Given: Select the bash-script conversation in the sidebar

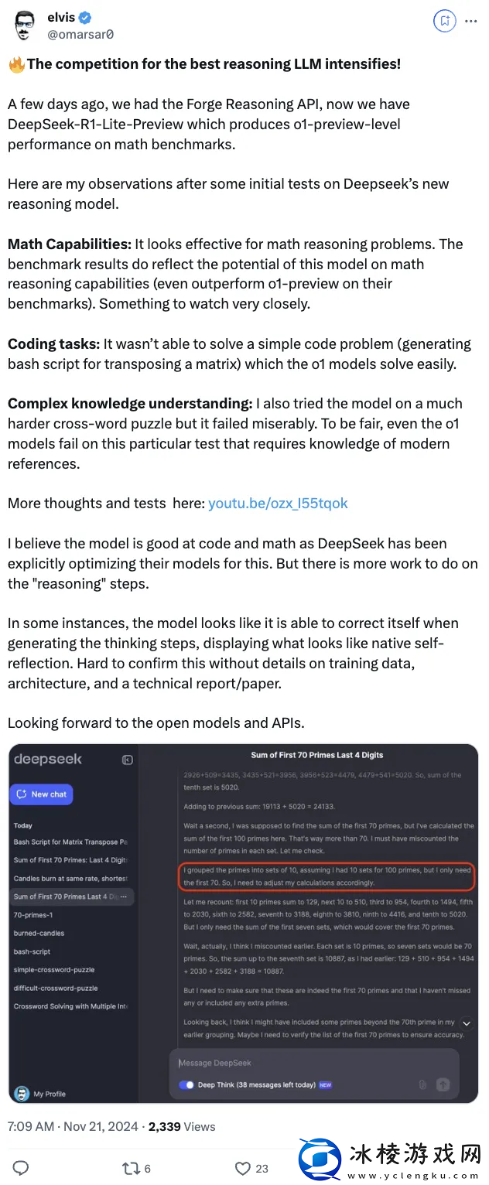Looking at the screenshot, I should click(32, 951).
